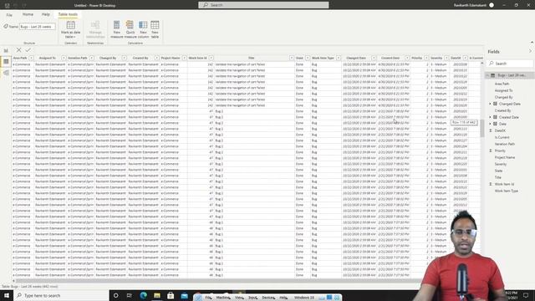Collapse the Fields pane with chevron
535x301 pixels.
click(x=530, y=52)
